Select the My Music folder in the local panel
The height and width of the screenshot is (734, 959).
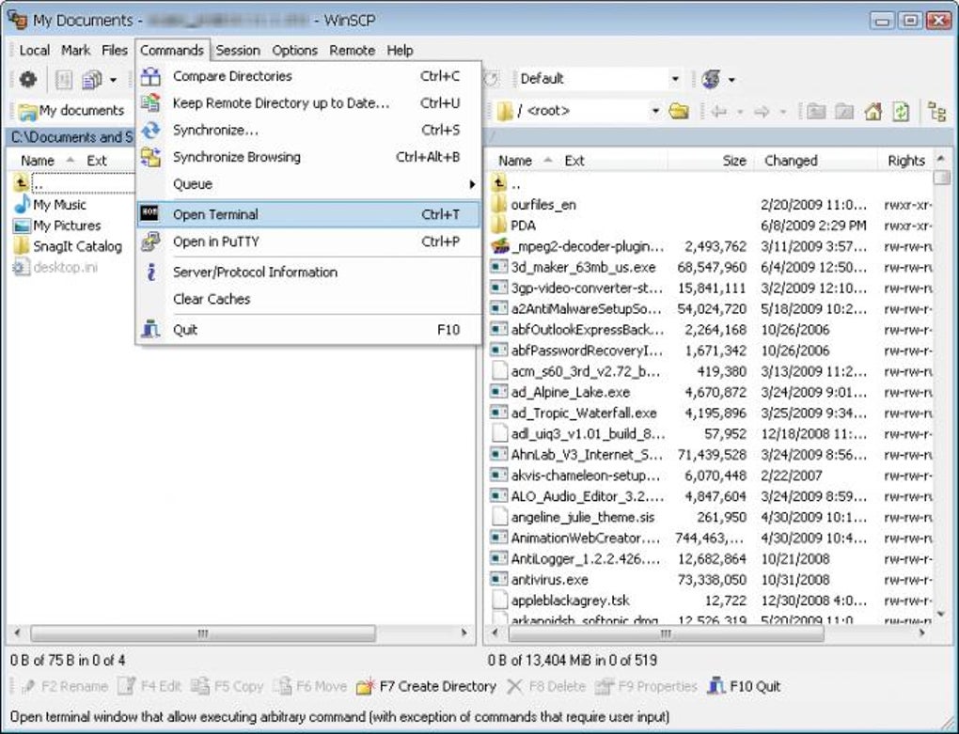tap(50, 205)
